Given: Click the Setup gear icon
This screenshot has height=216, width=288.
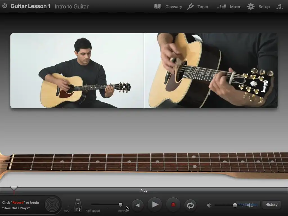Looking at the screenshot, I should [251, 7].
